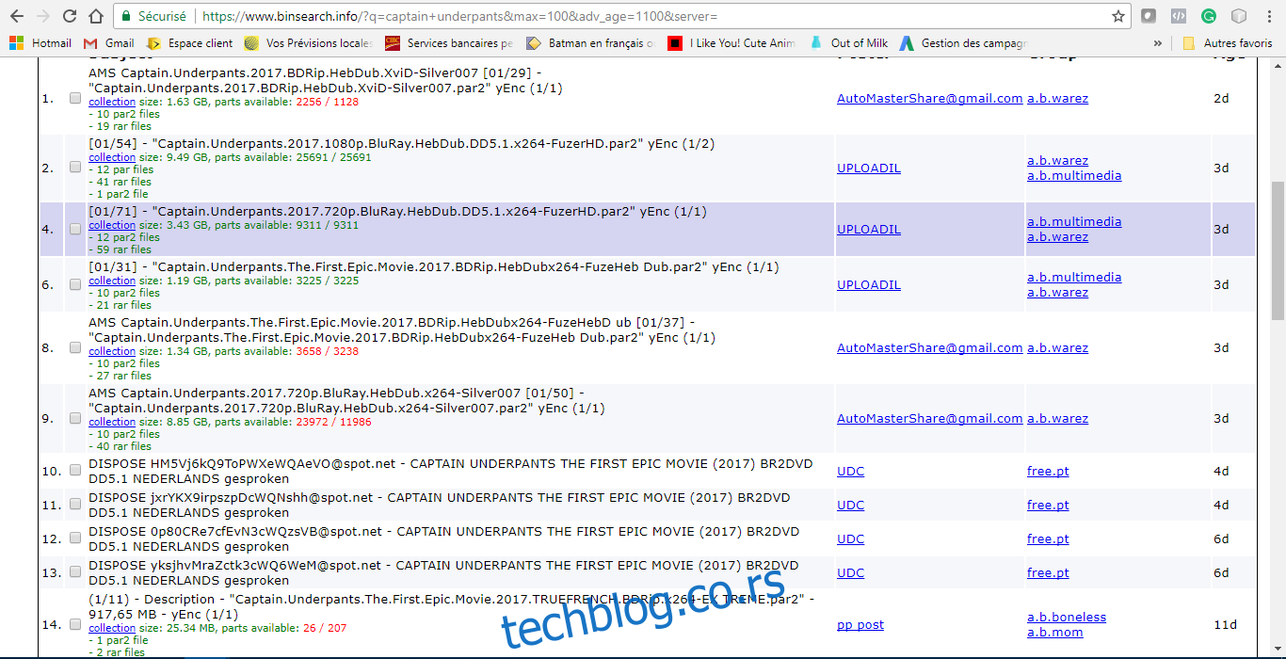Check the box for result 4
Image resolution: width=1286 pixels, height=659 pixels.
[75, 229]
